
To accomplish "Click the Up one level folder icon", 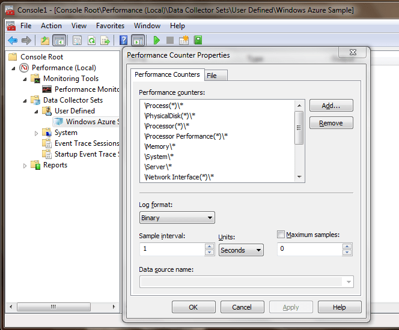I will click(x=45, y=40).
